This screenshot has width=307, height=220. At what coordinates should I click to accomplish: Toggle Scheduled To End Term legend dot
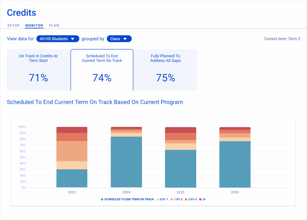[x=102, y=199]
